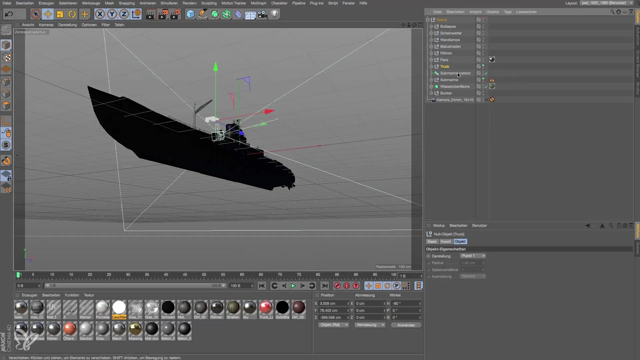Expand the Bullseyes tree node
640x360 pixels.
pyautogui.click(x=431, y=26)
